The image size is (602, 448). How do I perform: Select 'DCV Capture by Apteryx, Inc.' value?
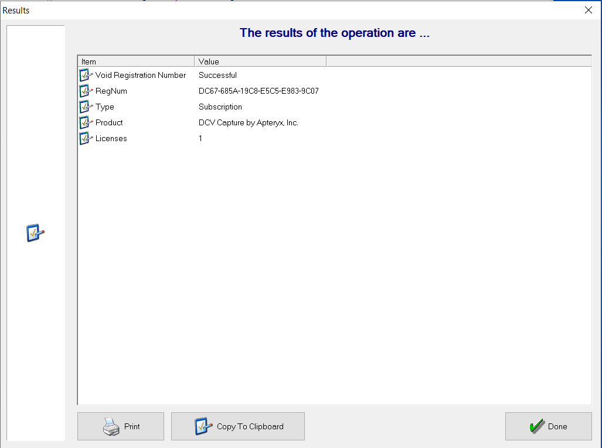click(249, 123)
